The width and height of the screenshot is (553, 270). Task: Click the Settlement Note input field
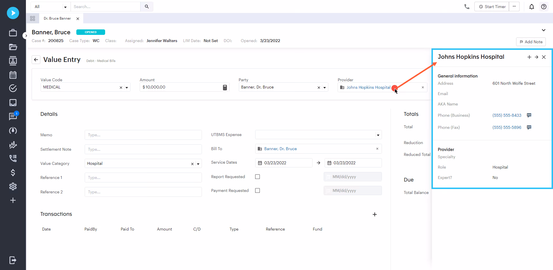coord(143,149)
